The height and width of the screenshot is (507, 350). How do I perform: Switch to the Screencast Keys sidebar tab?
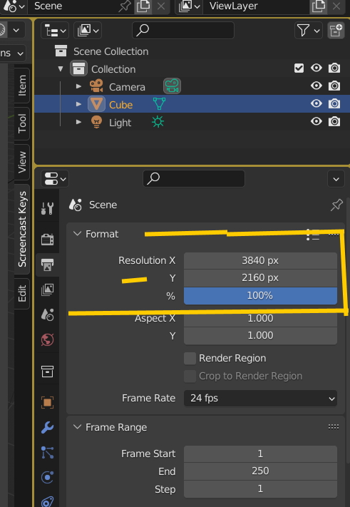pyautogui.click(x=22, y=229)
